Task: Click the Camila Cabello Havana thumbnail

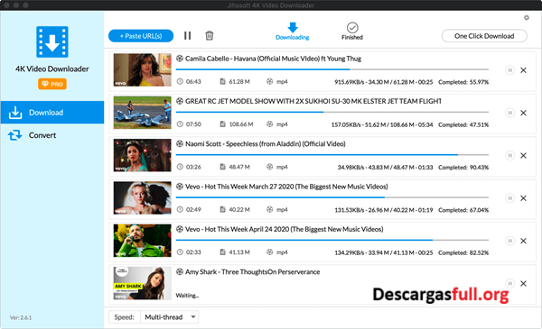Action: (143, 69)
